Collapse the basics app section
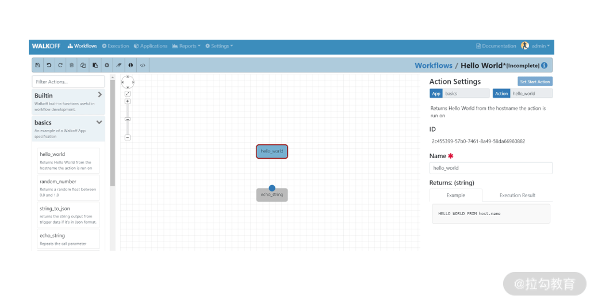The height and width of the screenshot is (303, 594). (x=99, y=122)
